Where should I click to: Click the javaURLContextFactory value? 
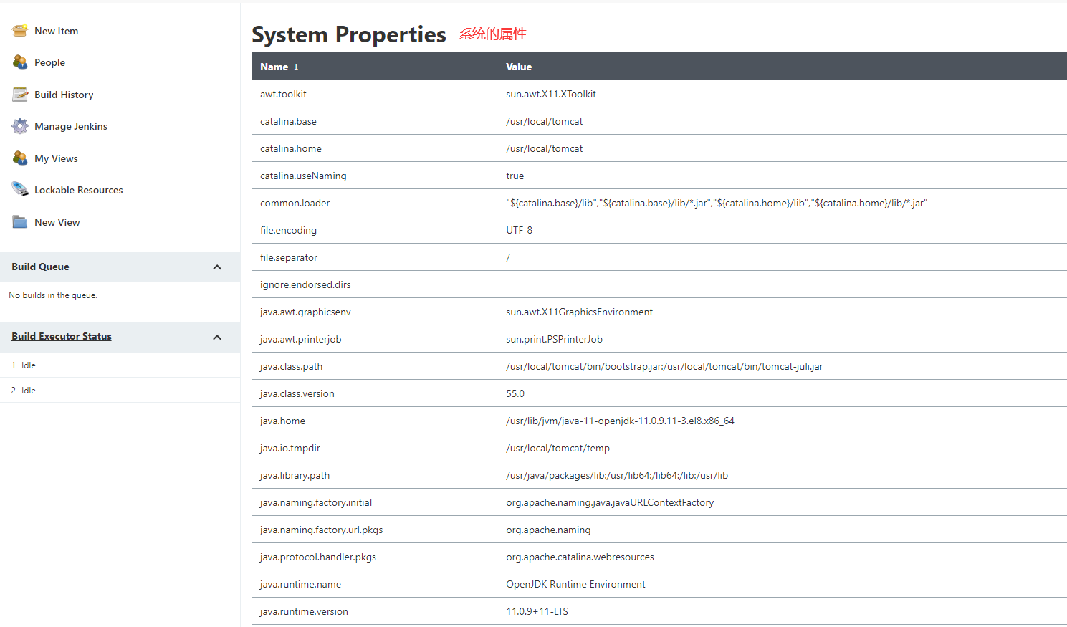pos(610,502)
